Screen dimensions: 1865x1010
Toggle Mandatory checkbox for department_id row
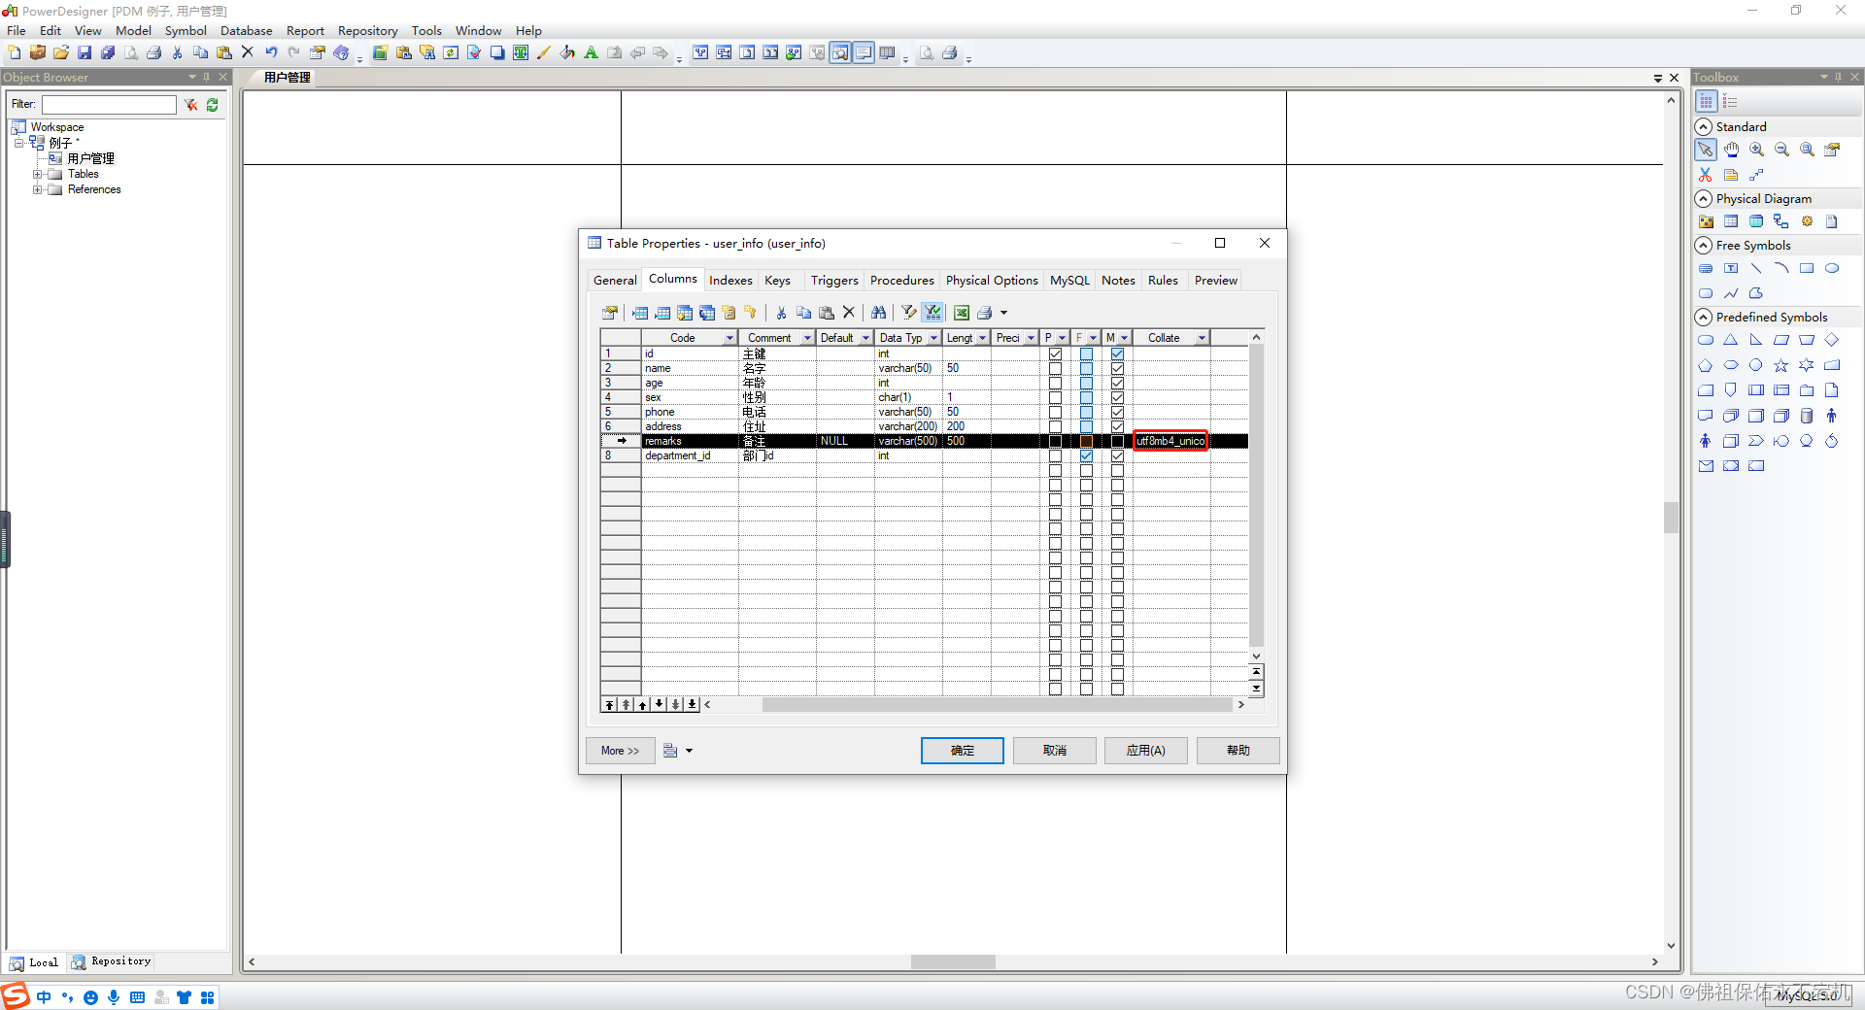pyautogui.click(x=1117, y=455)
